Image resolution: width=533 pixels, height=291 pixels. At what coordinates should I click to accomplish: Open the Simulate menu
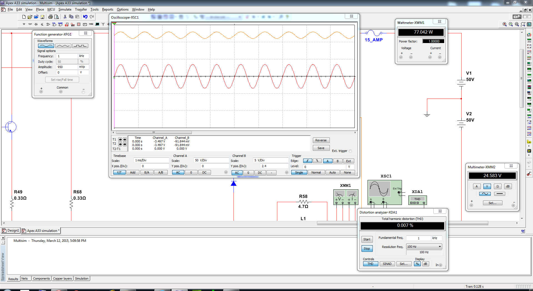coord(65,9)
